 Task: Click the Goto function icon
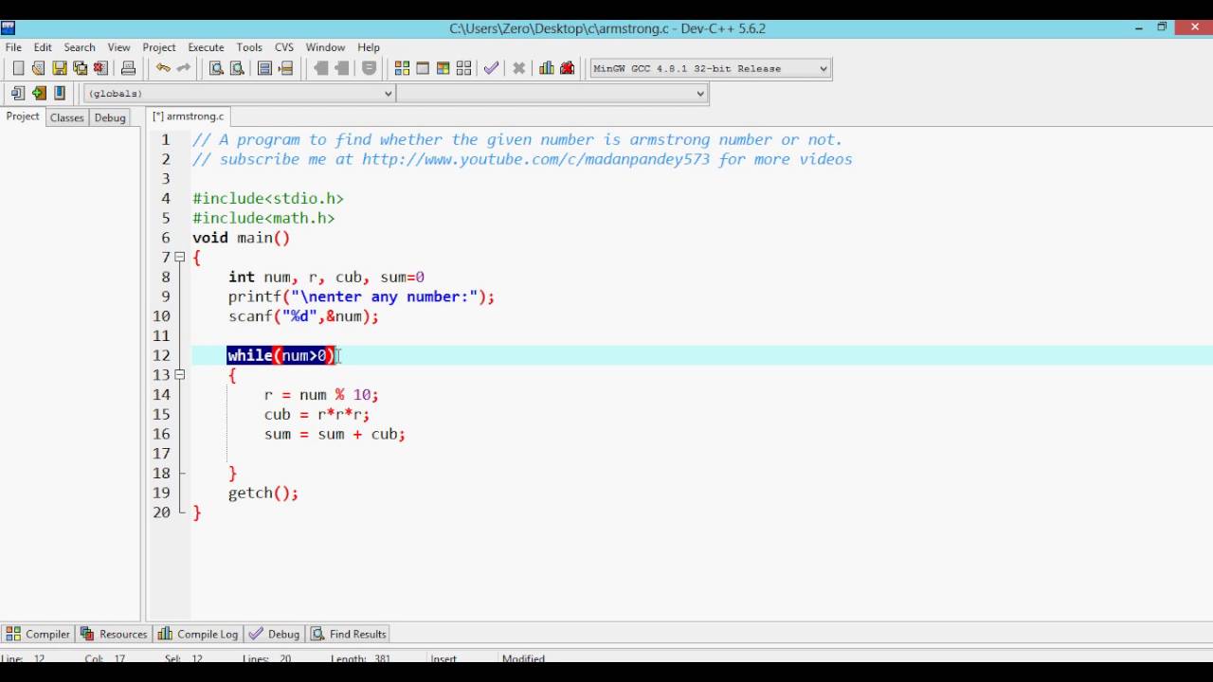(x=265, y=68)
